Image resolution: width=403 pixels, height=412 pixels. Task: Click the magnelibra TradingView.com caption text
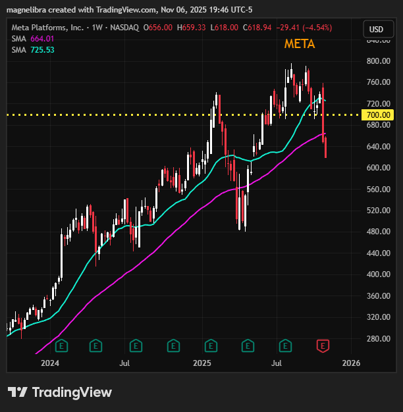[129, 10]
